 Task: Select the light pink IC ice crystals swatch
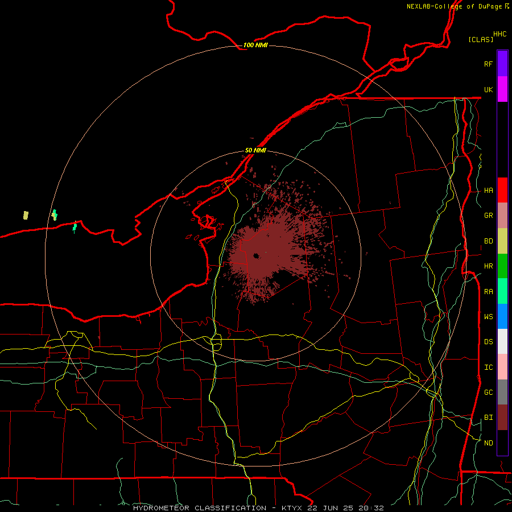coord(502,367)
